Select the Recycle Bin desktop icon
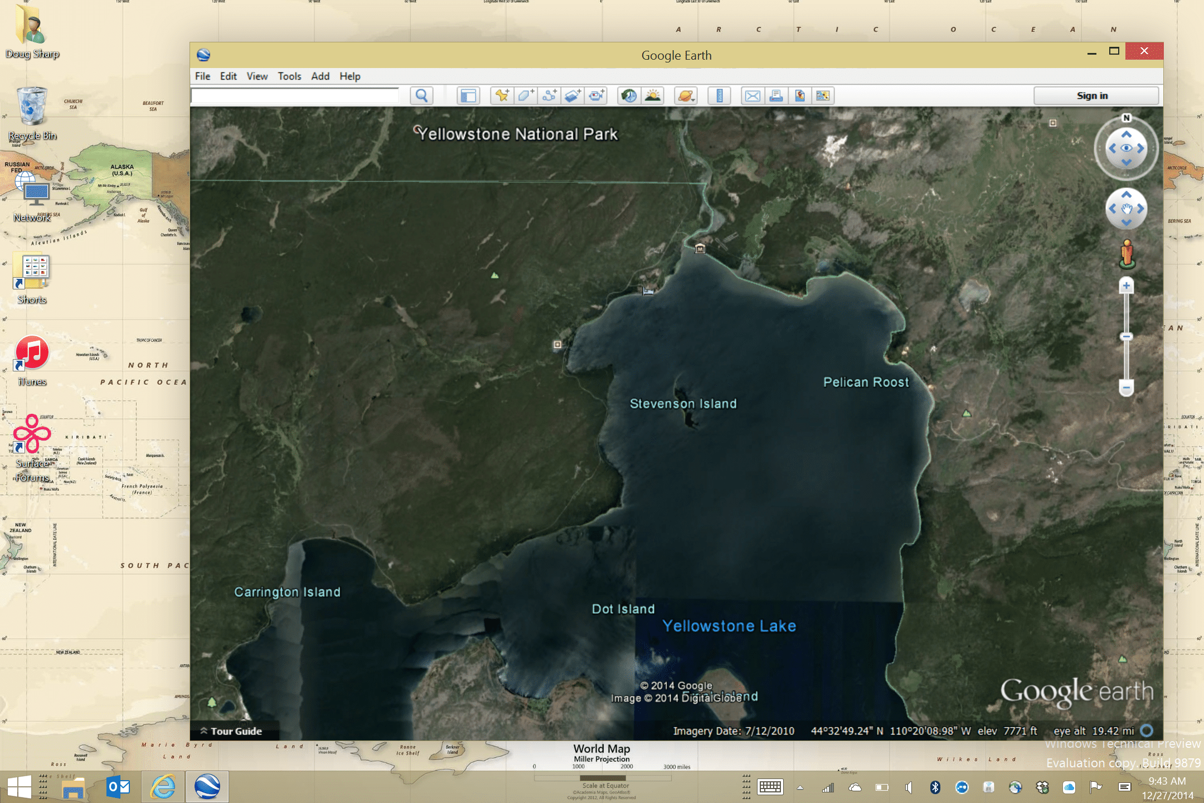Image resolution: width=1204 pixels, height=803 pixels. [32, 113]
